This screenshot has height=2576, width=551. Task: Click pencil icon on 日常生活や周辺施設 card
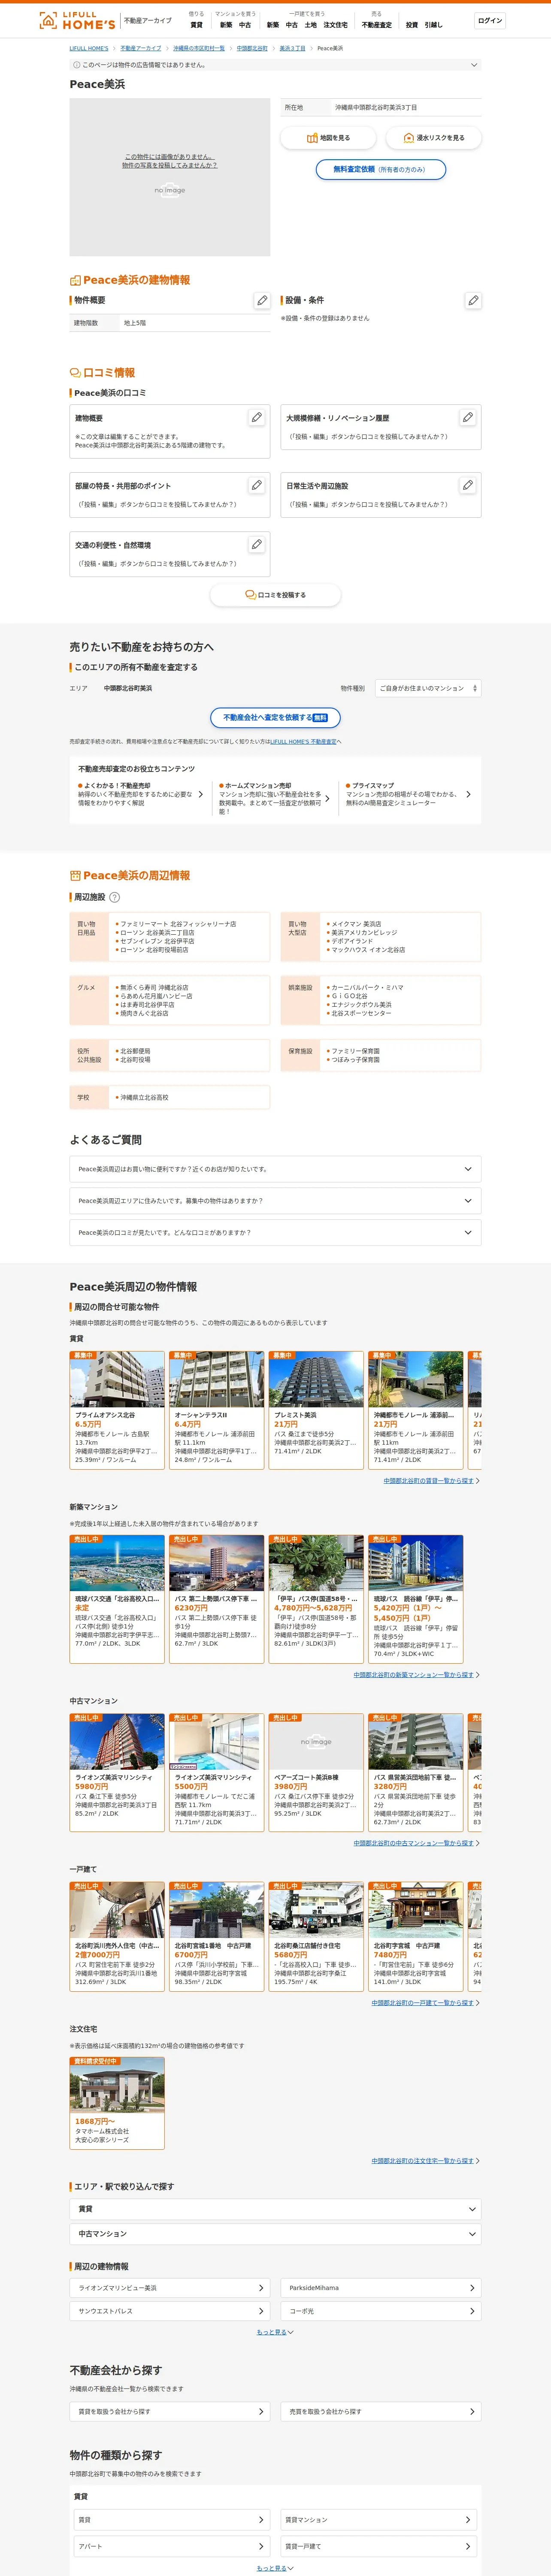[x=468, y=485]
